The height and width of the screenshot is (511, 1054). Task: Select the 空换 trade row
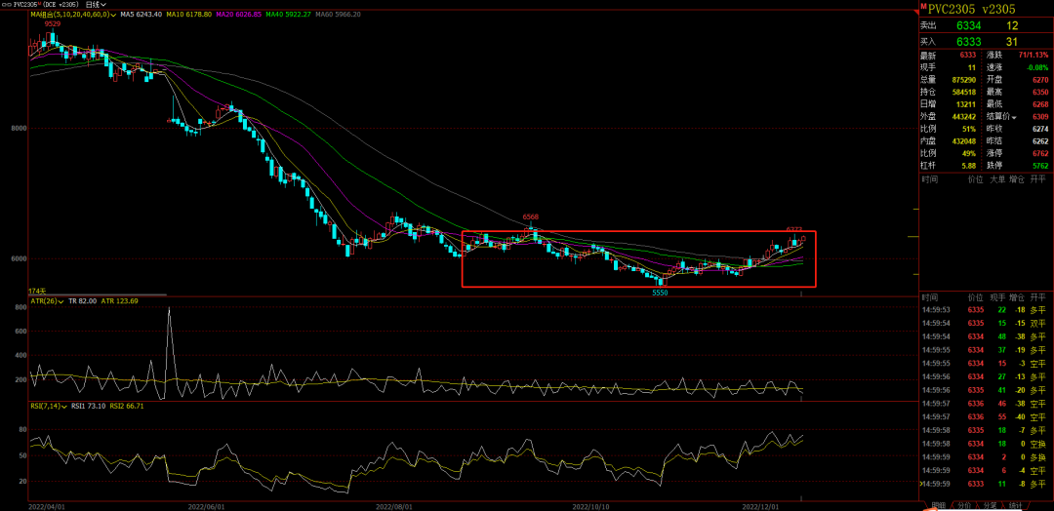984,444
